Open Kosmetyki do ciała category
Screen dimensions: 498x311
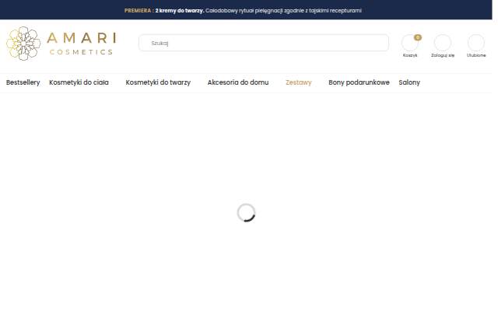pos(79,82)
